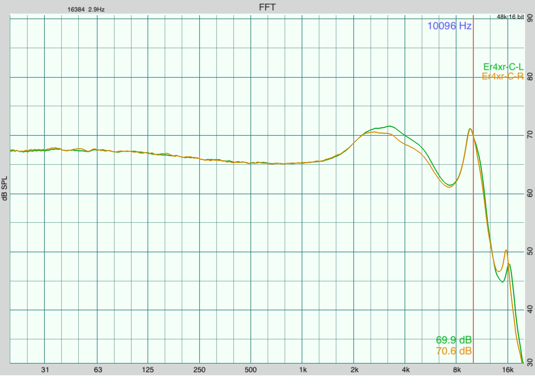Select the orange Er4xr-C-R legend entry
The height and width of the screenshot is (391, 535).
[503, 76]
